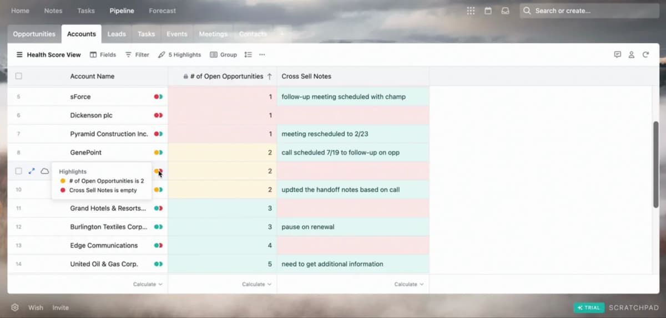Click the expand record arrows icon
Viewport: 666px width, 318px height.
[x=32, y=171]
